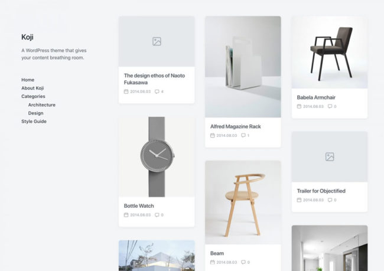The width and height of the screenshot is (384, 271).
Task: Open the Bottle Watch post title
Action: coord(139,206)
